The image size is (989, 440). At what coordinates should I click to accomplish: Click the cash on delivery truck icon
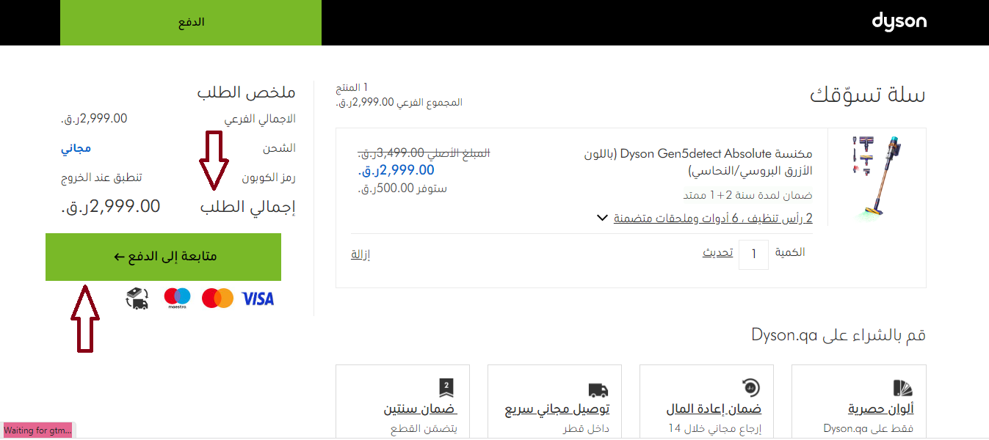(x=137, y=298)
